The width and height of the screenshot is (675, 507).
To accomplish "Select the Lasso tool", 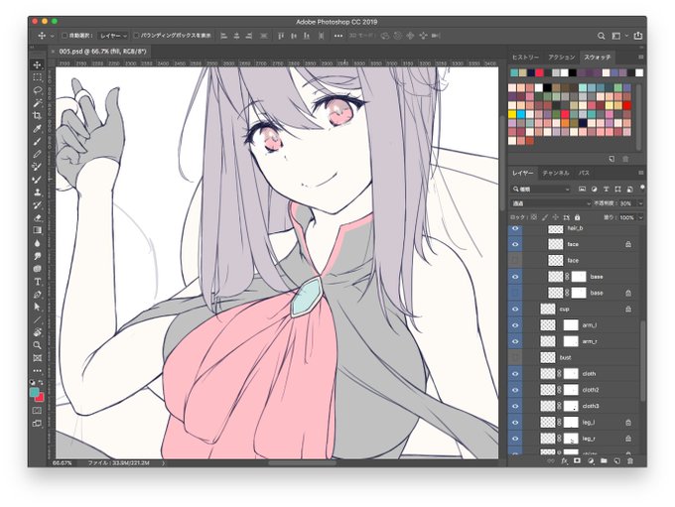I will (38, 90).
